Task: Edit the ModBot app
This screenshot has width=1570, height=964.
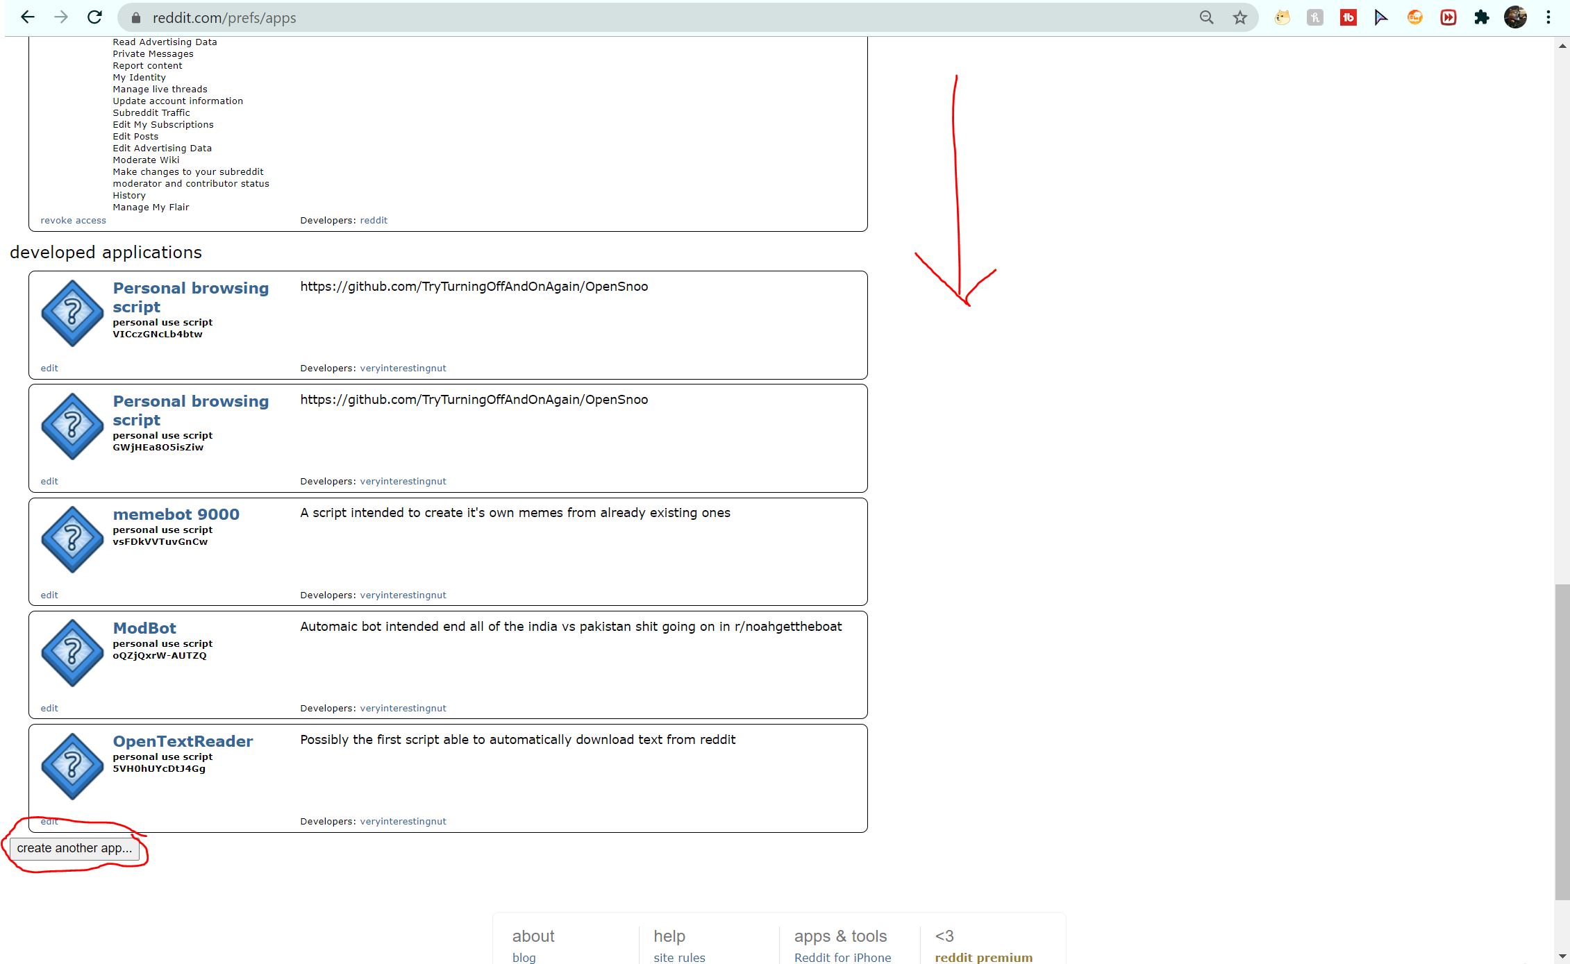Action: [x=49, y=708]
